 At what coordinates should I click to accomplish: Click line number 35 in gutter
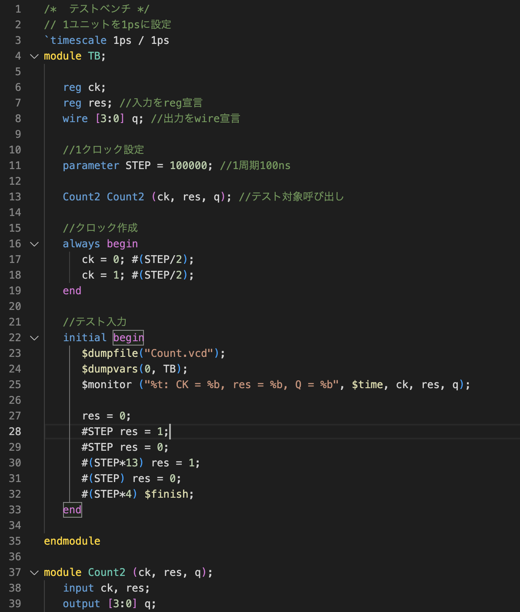(x=15, y=541)
